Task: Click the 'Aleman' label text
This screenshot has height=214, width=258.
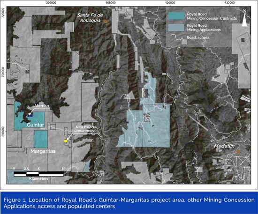Action: click(x=42, y=106)
